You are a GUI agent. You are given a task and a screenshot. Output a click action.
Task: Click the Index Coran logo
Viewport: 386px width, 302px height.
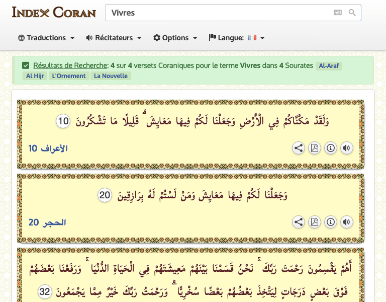click(x=54, y=12)
